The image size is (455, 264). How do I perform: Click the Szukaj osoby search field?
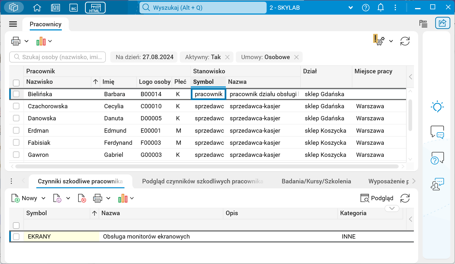tap(57, 57)
